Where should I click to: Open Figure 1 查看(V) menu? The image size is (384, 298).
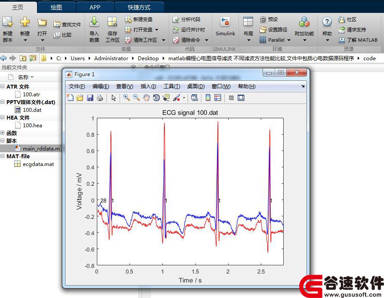[x=124, y=86]
